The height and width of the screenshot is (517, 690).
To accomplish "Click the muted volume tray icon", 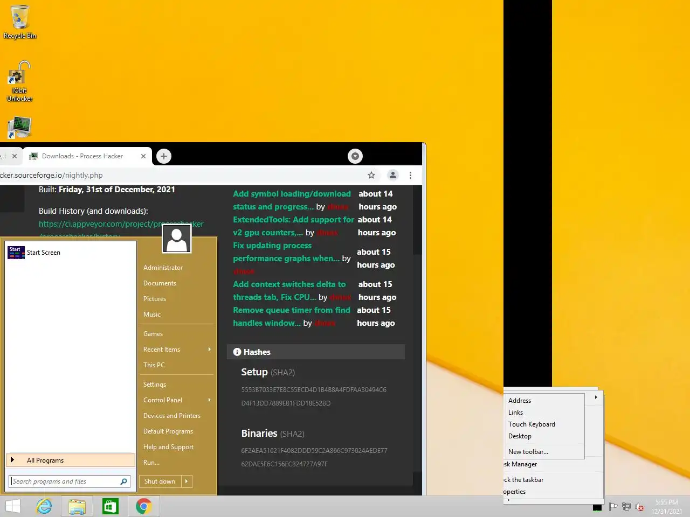I will (639, 507).
